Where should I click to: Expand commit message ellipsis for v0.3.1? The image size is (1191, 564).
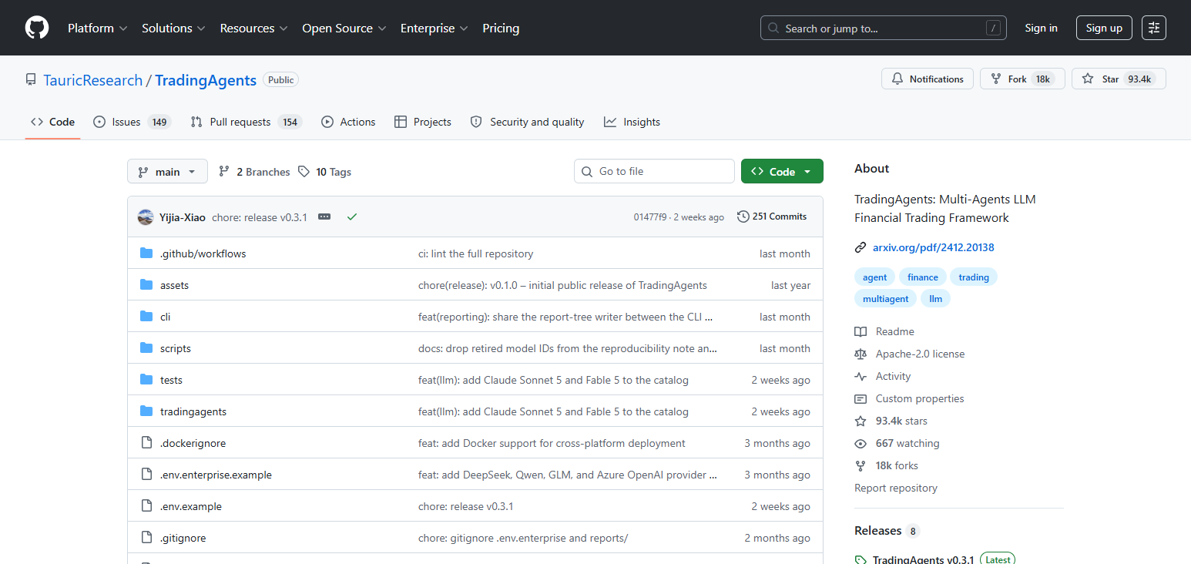(x=324, y=217)
